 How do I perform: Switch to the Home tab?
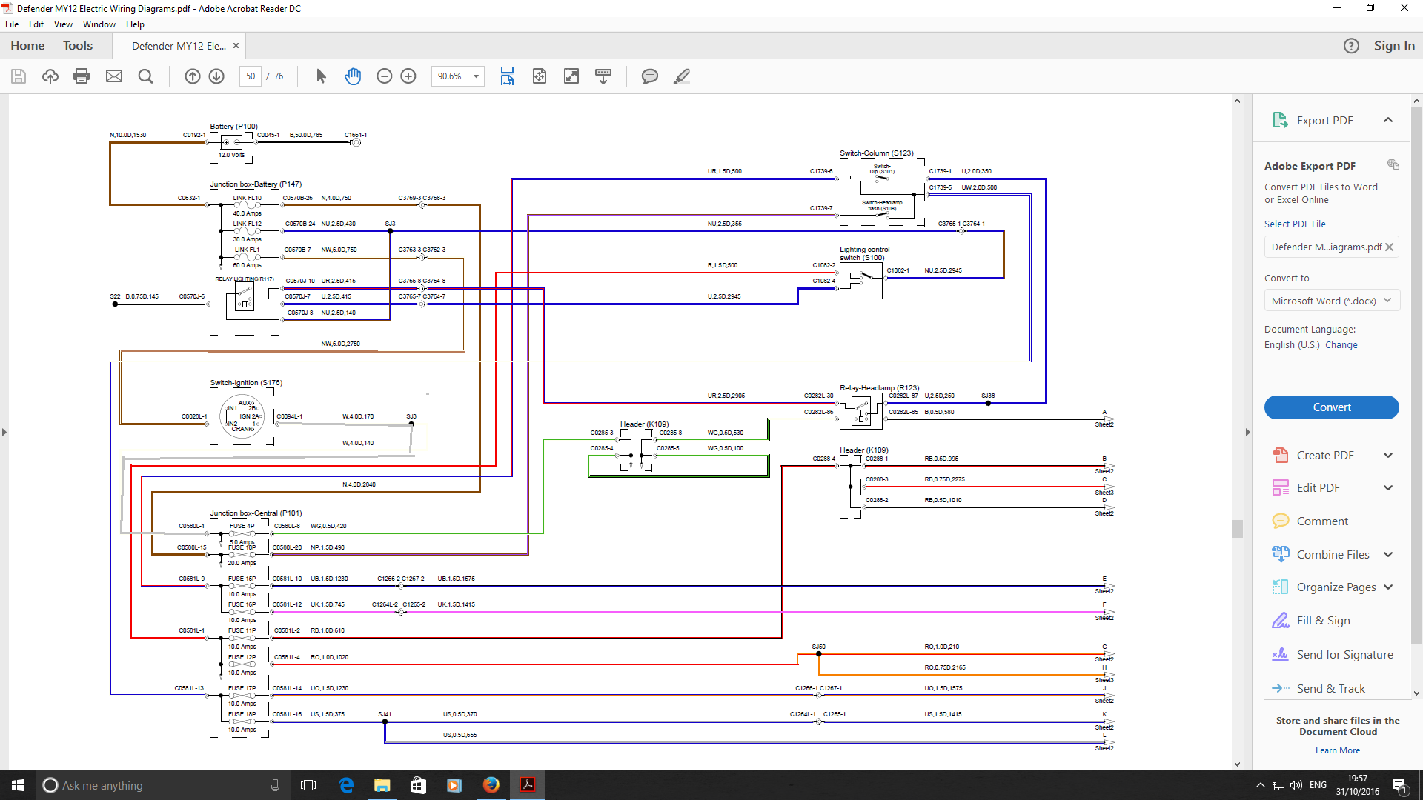click(27, 46)
